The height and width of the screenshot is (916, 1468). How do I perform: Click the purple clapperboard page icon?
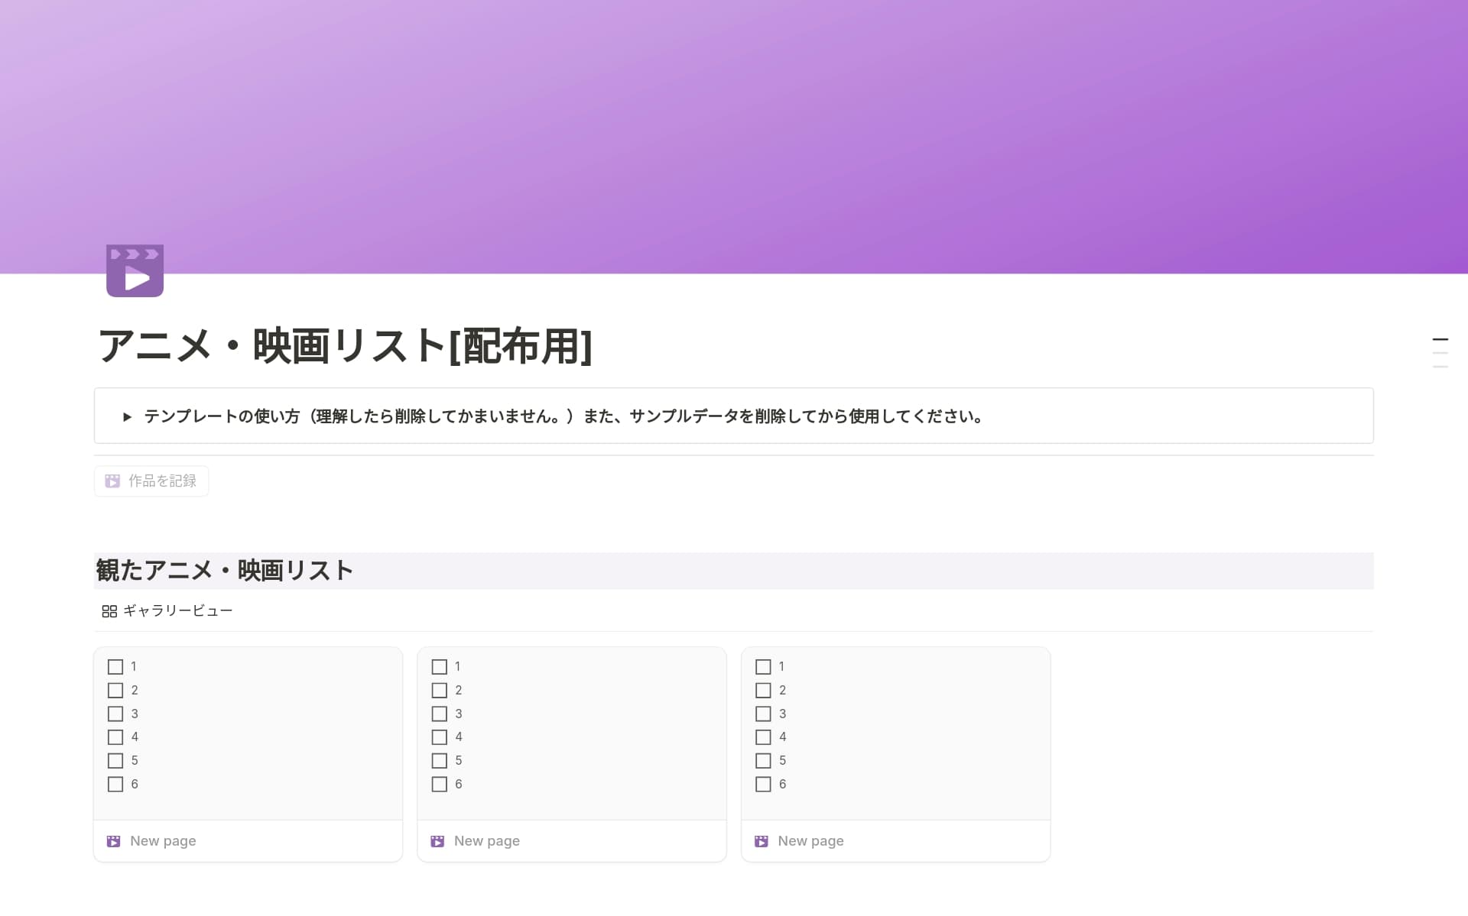(135, 270)
